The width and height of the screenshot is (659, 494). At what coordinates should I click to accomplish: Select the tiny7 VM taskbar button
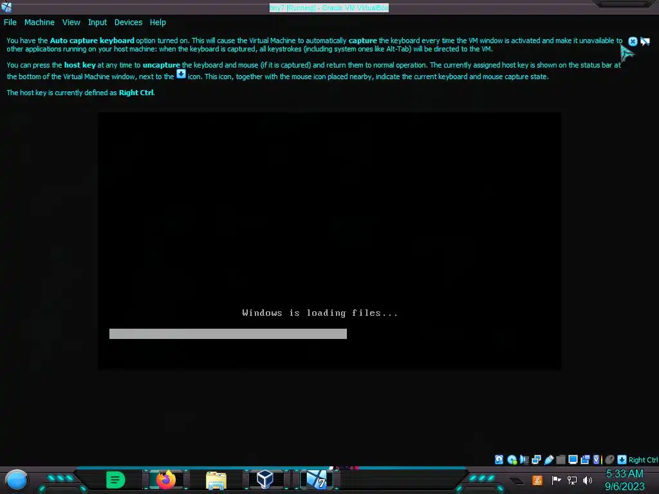coord(317,479)
